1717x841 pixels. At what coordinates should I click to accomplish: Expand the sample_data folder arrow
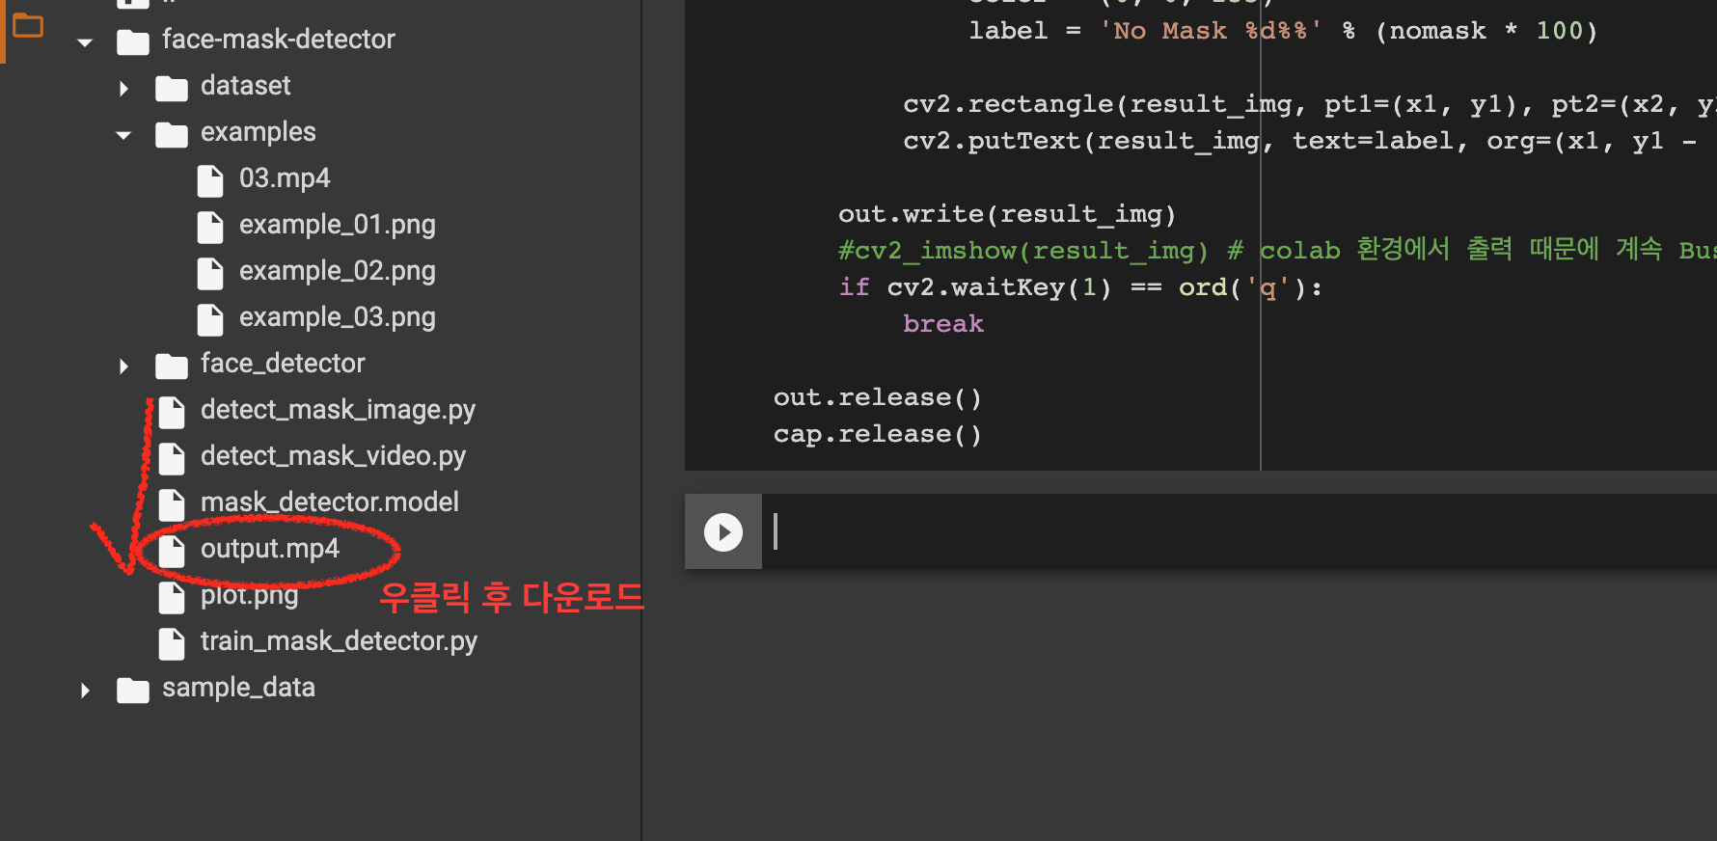[x=85, y=691]
